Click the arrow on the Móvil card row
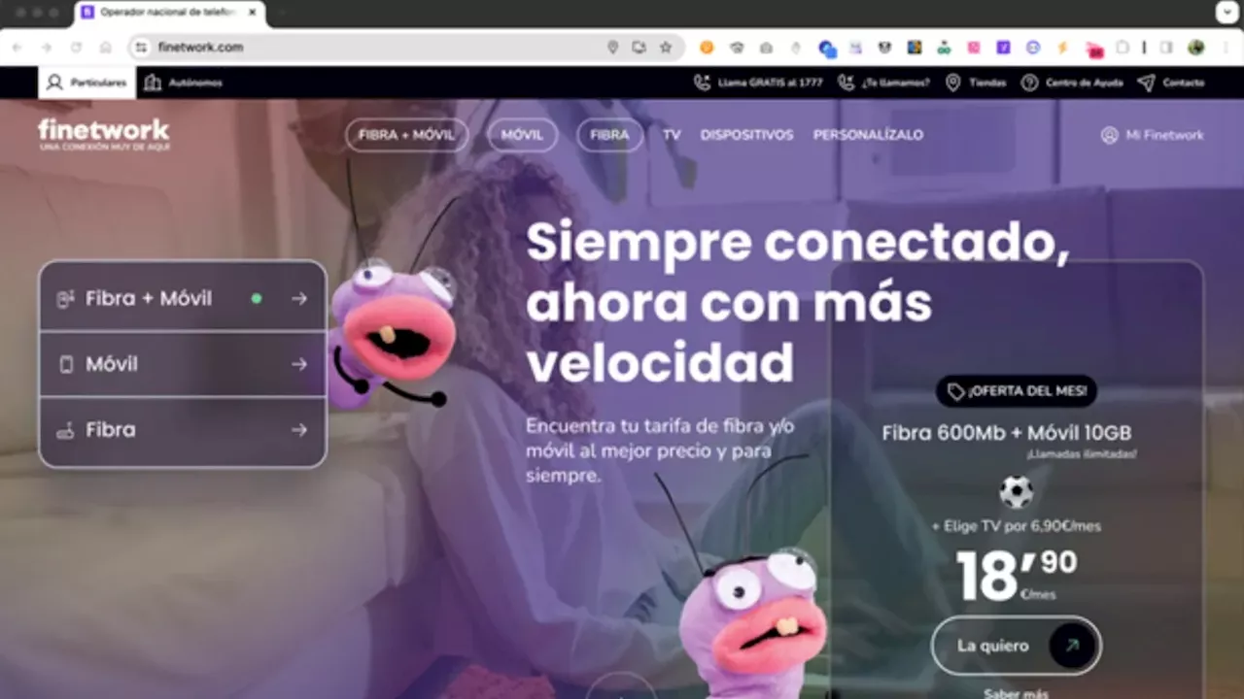 tap(299, 364)
